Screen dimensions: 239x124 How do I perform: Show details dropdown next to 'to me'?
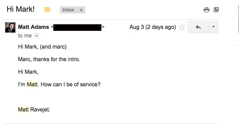[x=37, y=36]
